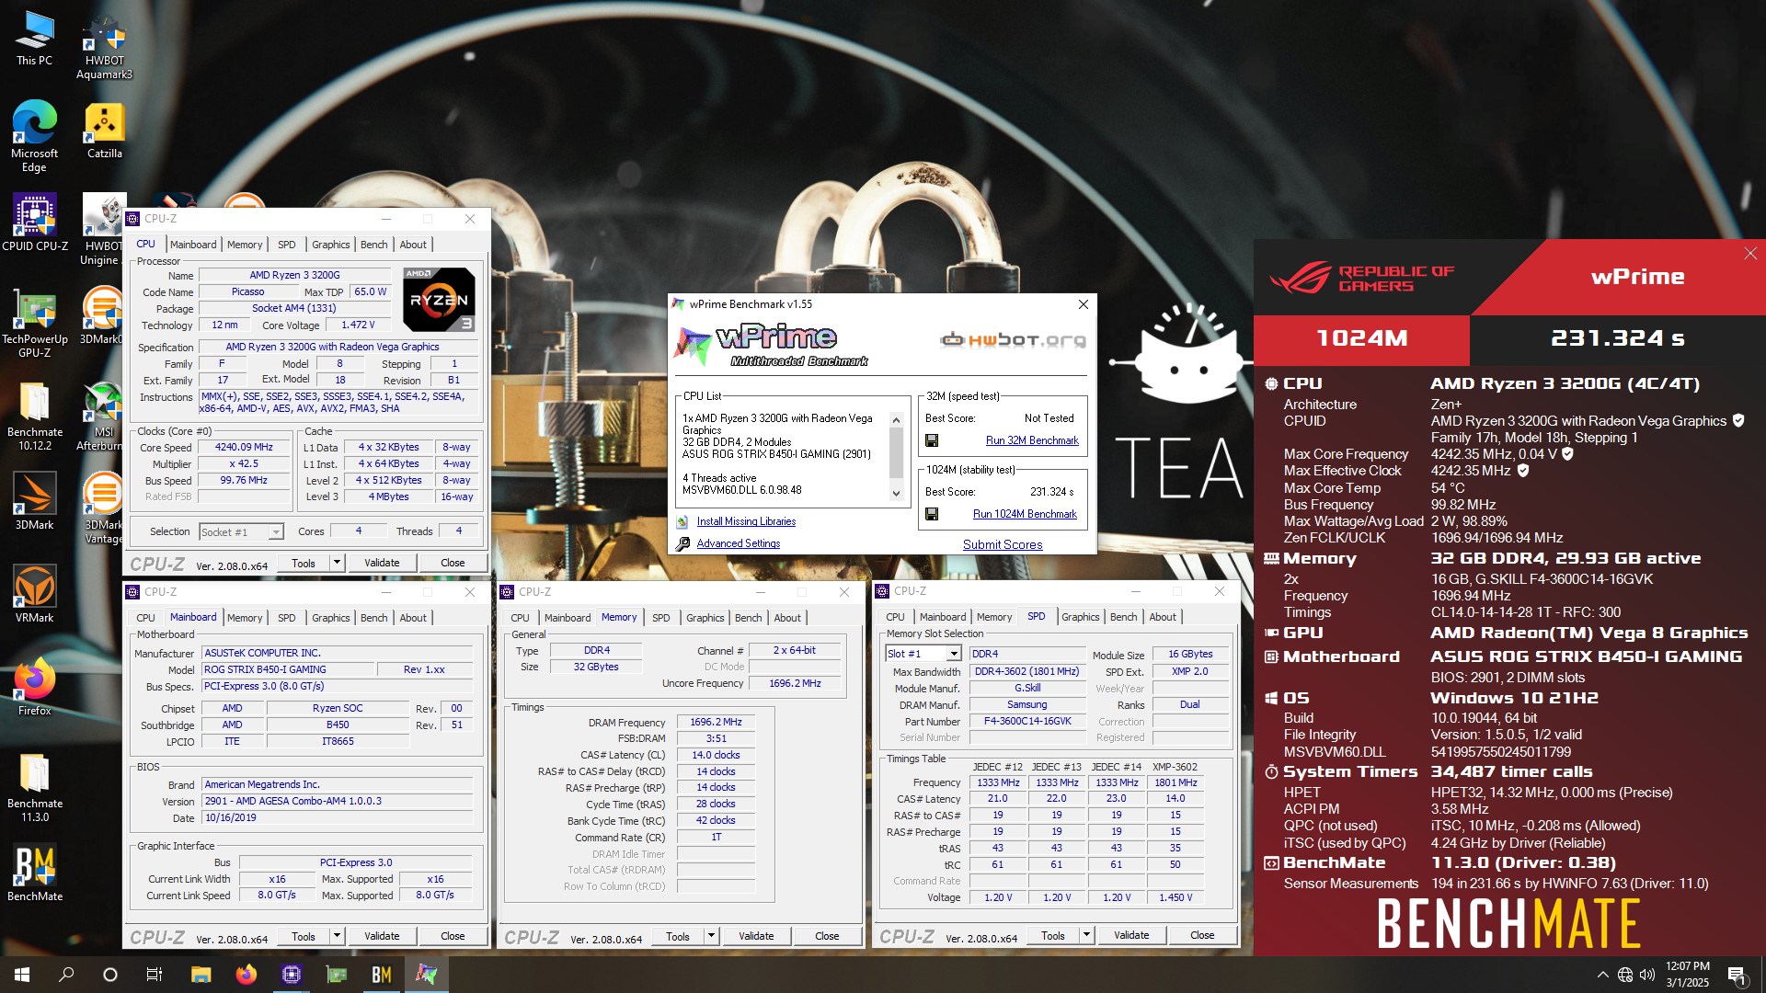Open VRMark desktop shortcut
This screenshot has height=993, width=1766.
point(34,594)
